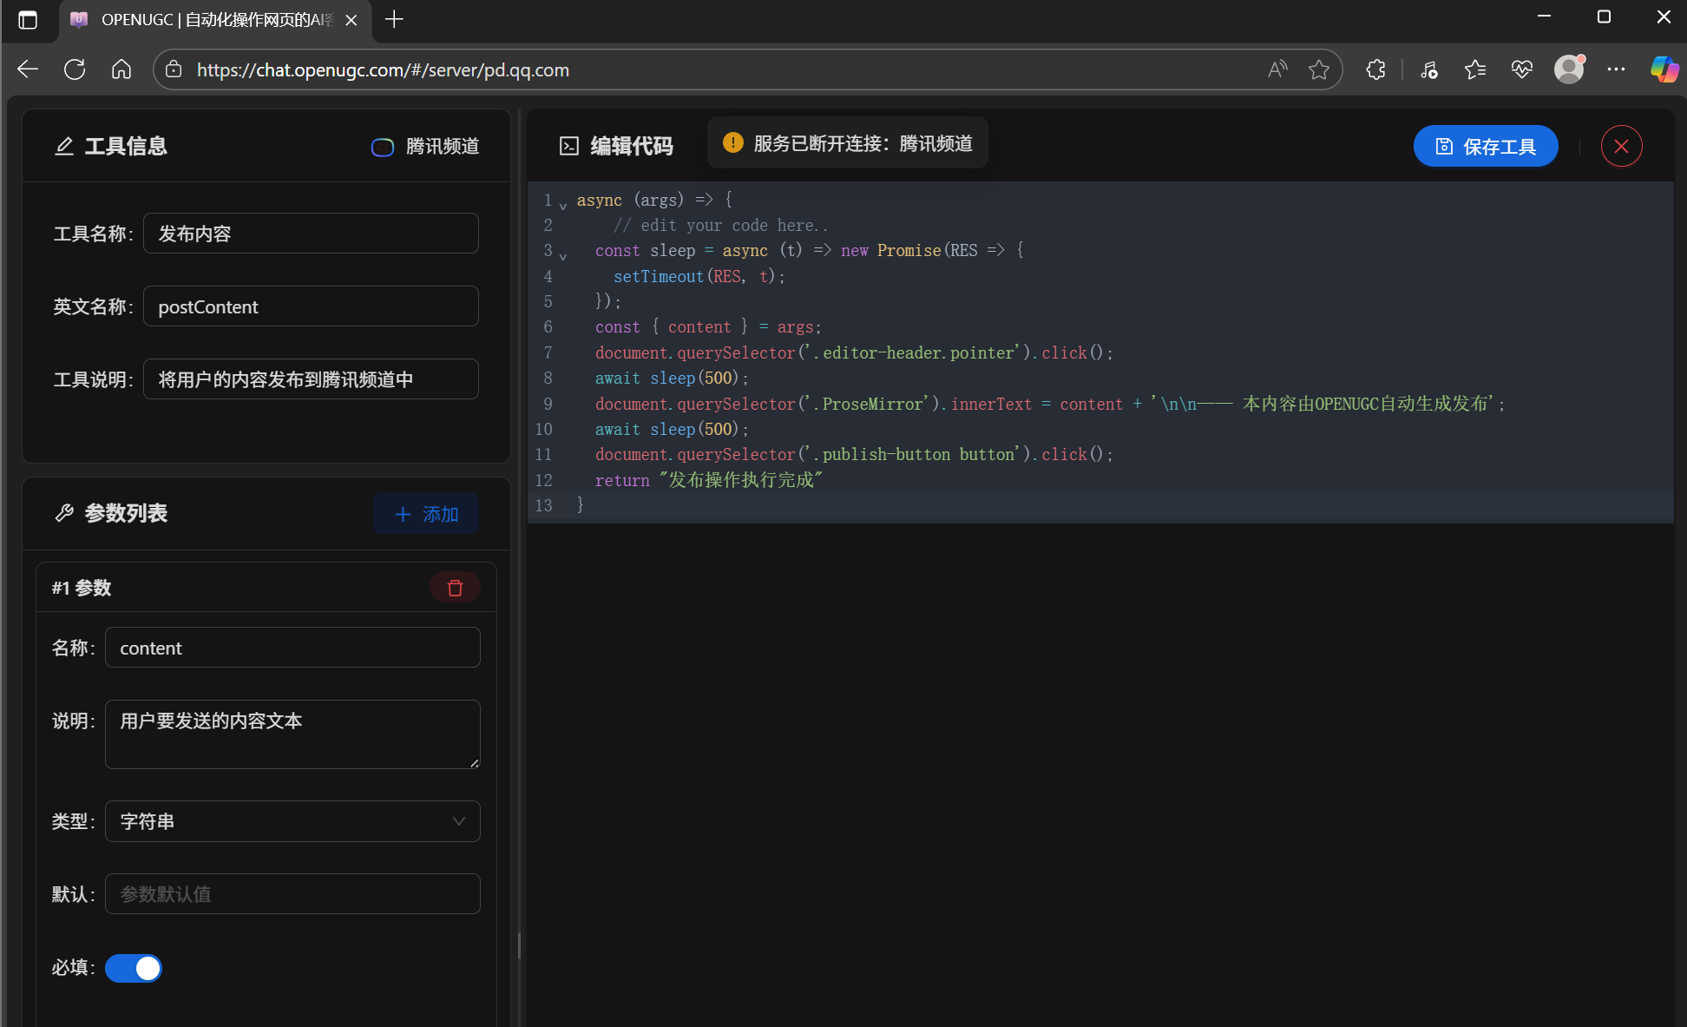Screen dimensions: 1687x1027
Task: Click the await sleep on line 10
Action: click(x=672, y=429)
